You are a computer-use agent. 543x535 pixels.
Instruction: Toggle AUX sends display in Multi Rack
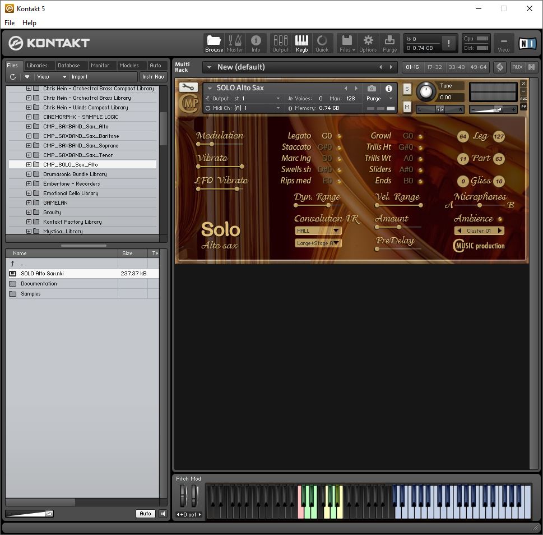[x=517, y=67]
